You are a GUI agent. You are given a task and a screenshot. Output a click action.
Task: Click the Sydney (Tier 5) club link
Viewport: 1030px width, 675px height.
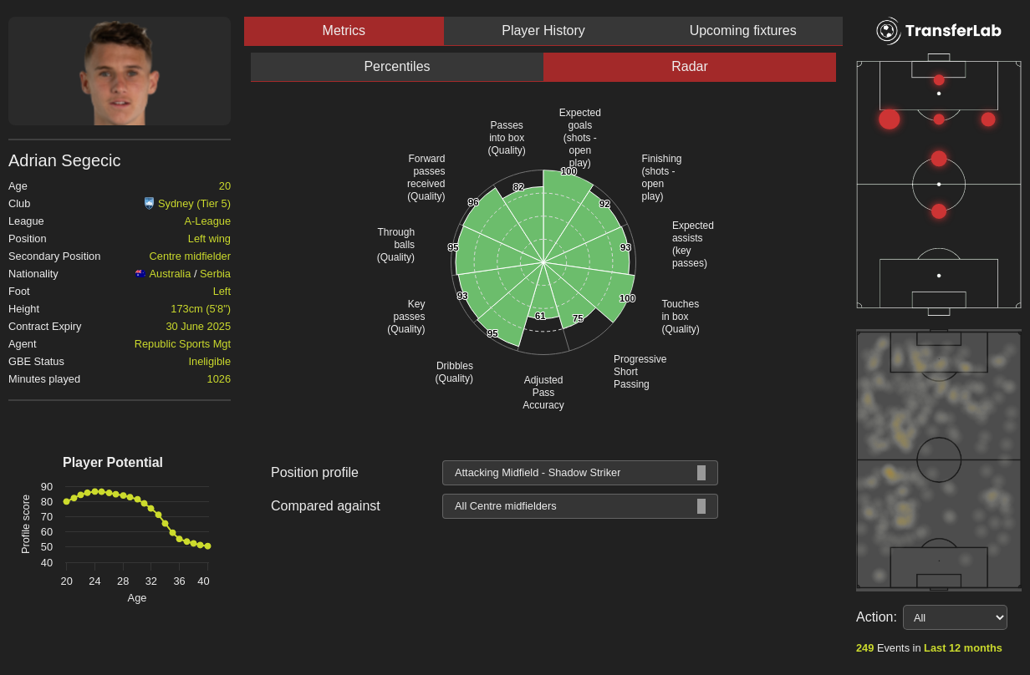click(194, 204)
